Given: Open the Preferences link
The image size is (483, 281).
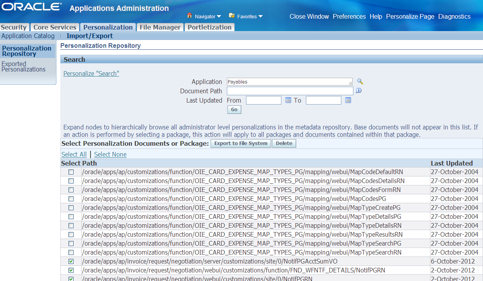Looking at the screenshot, I should 349,16.
